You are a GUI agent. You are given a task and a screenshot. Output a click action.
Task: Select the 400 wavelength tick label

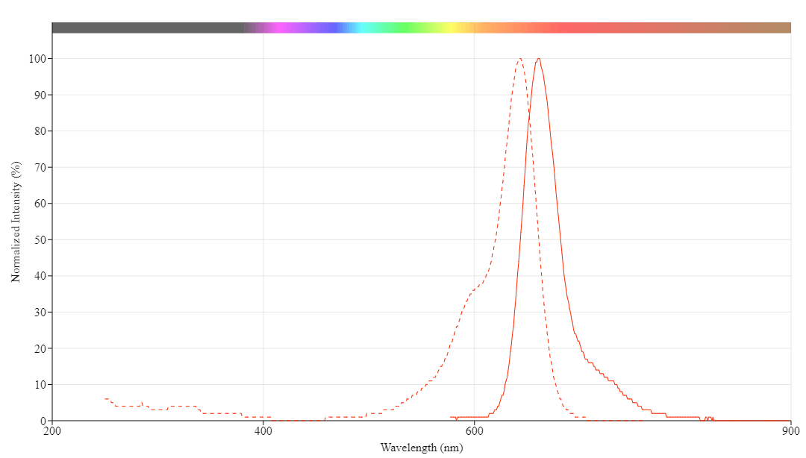pyautogui.click(x=263, y=431)
